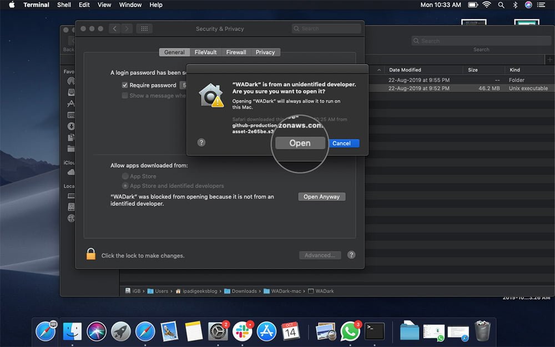The height and width of the screenshot is (347, 555).
Task: Open Notification Center list icon
Action: 541,5
